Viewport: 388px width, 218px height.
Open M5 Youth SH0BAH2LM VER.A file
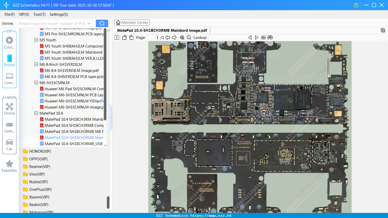pos(72,58)
